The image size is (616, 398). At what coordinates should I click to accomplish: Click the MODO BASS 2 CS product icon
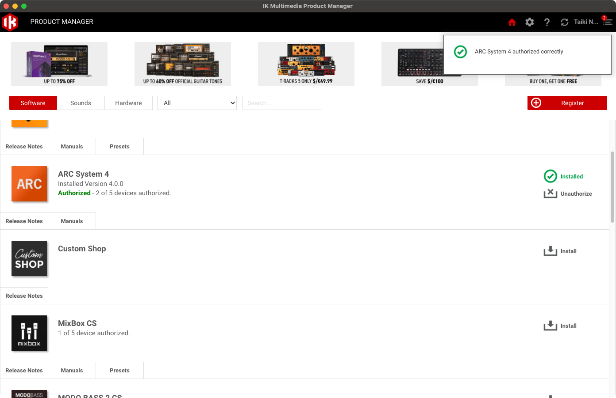click(x=29, y=394)
